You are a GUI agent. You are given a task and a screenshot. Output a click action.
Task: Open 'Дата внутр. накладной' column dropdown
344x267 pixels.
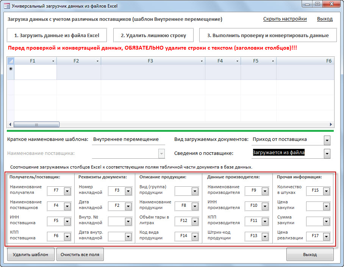point(128,236)
